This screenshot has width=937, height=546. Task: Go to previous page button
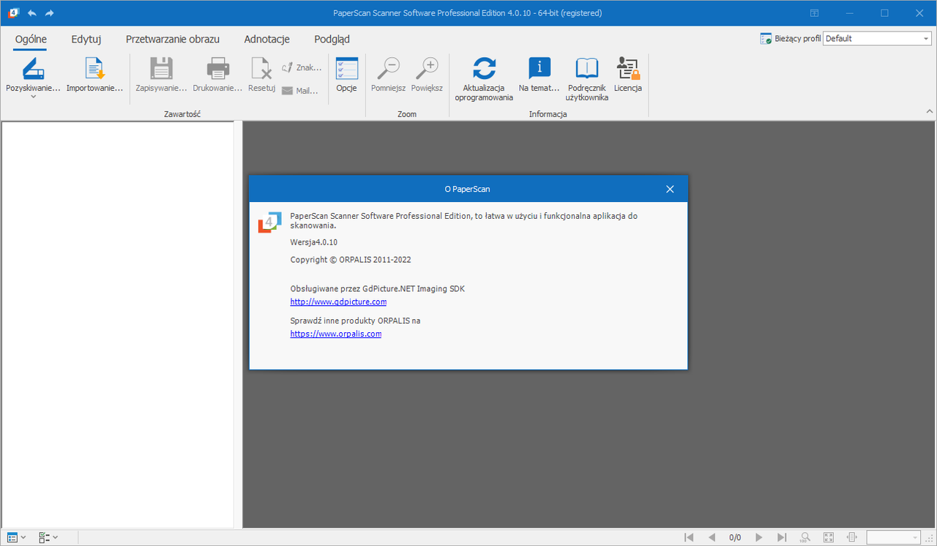tap(712, 537)
